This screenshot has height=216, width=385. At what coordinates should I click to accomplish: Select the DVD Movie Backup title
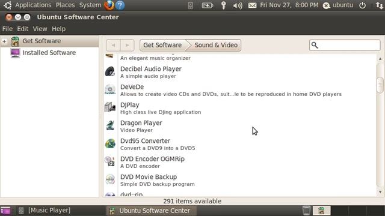[x=149, y=177]
